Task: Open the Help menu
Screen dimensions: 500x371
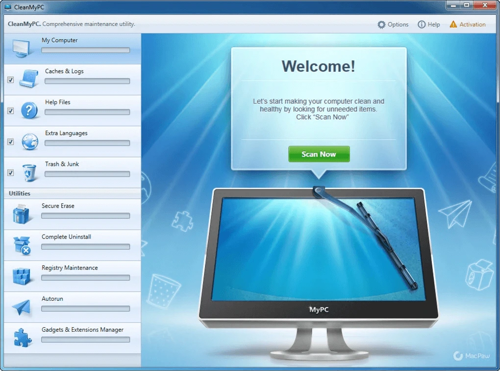Action: (x=428, y=24)
